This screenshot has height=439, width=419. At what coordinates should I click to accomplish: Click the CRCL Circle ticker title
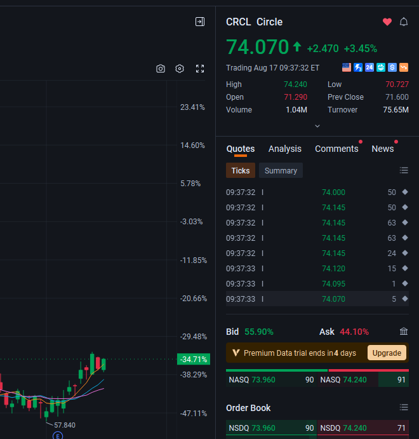tap(254, 22)
